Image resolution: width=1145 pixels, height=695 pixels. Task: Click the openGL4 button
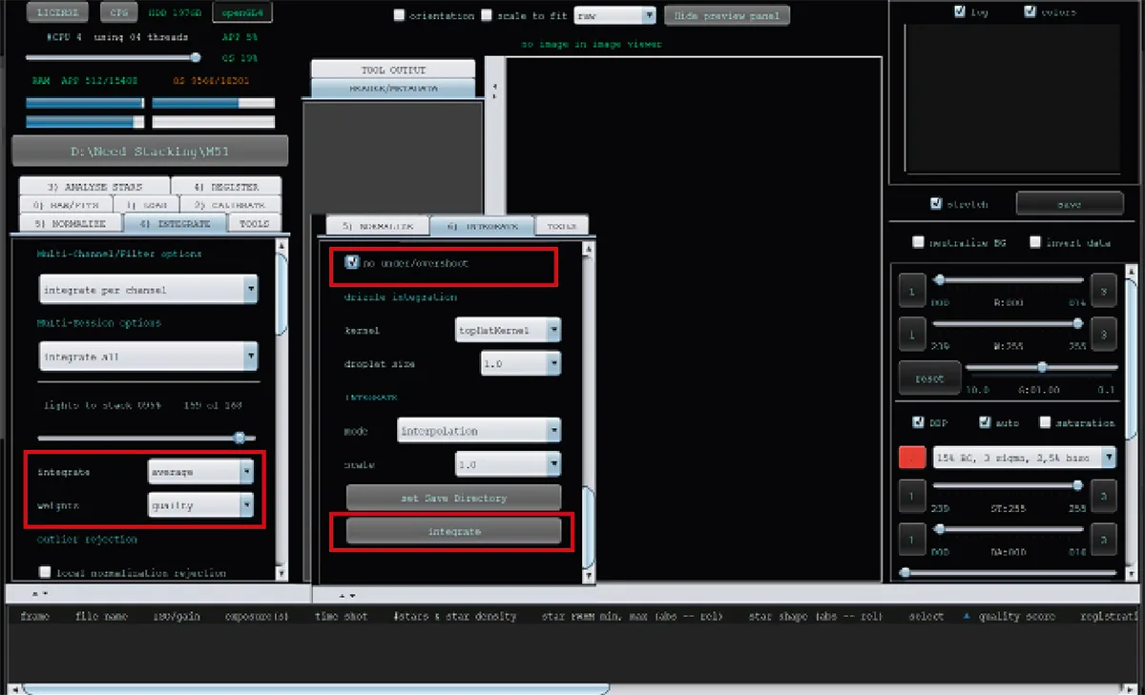tap(242, 13)
